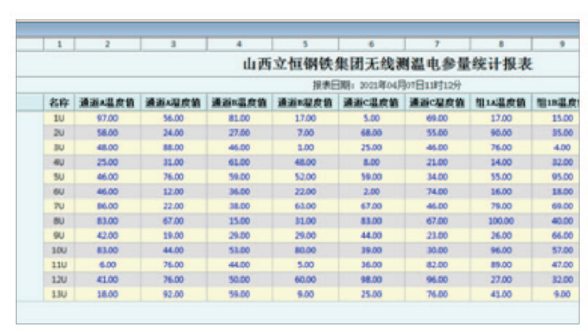The image size is (588, 331).
Task: Click the 报表日期 report date line
Action: tap(386, 85)
